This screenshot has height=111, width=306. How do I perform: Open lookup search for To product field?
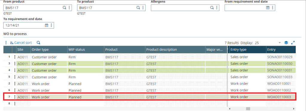pyautogui.click(x=138, y=8)
